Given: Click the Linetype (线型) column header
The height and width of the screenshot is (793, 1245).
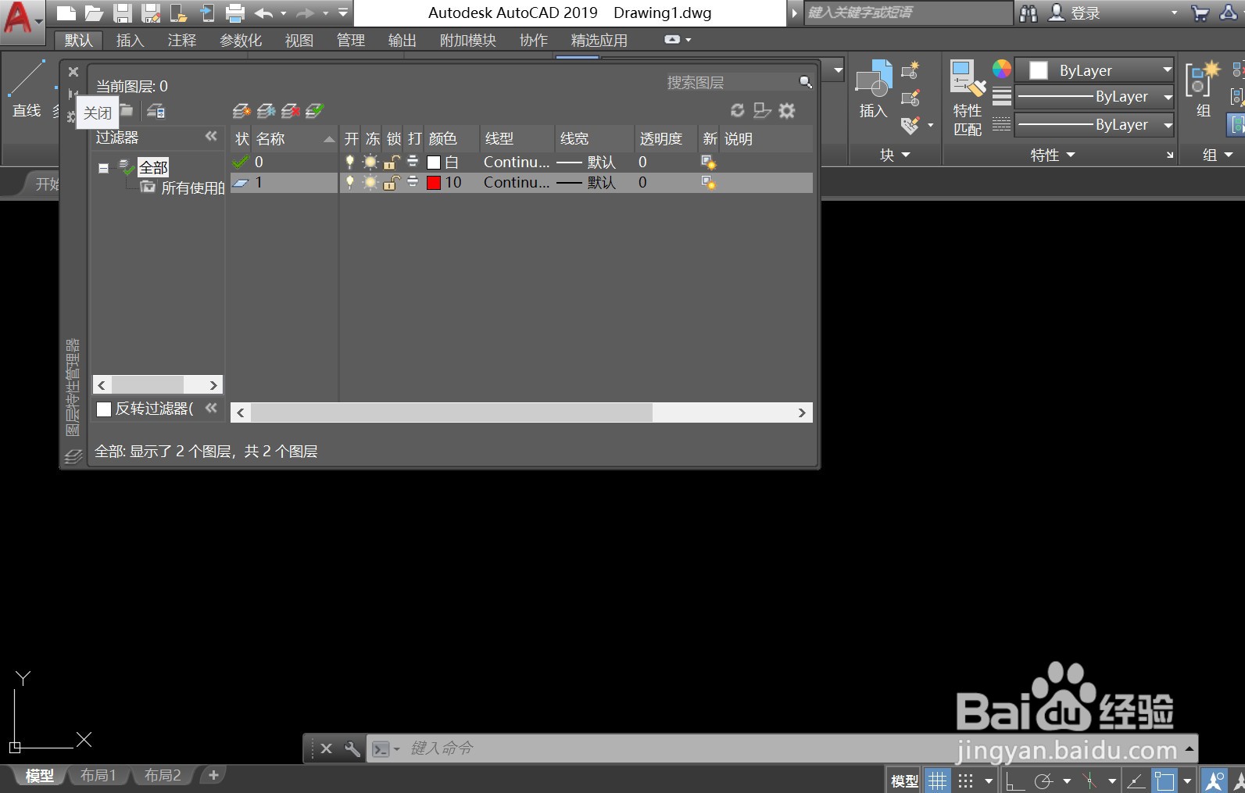Looking at the screenshot, I should click(x=517, y=139).
